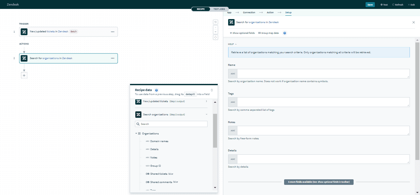Open the help question mark in setup panel

(284, 33)
